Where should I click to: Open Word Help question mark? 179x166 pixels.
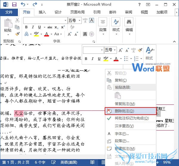click(139, 4)
